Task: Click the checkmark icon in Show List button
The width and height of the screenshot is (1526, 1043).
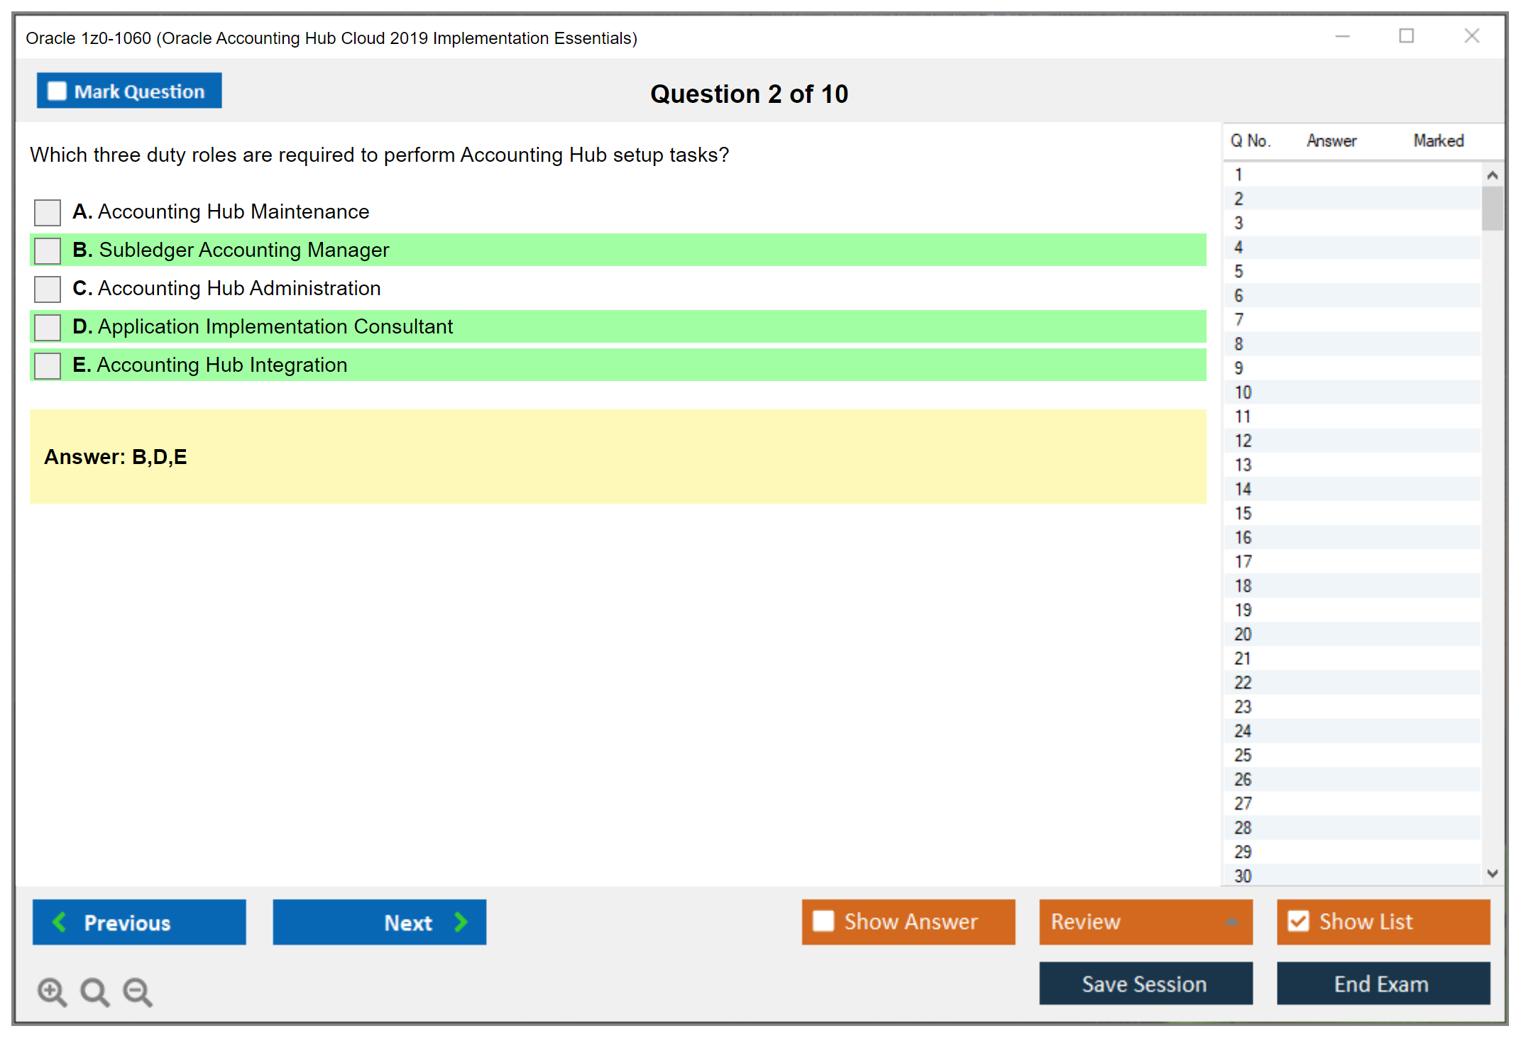Action: [x=1299, y=922]
